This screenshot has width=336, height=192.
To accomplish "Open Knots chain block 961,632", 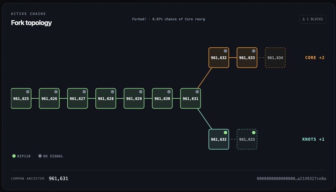I will pyautogui.click(x=218, y=139).
